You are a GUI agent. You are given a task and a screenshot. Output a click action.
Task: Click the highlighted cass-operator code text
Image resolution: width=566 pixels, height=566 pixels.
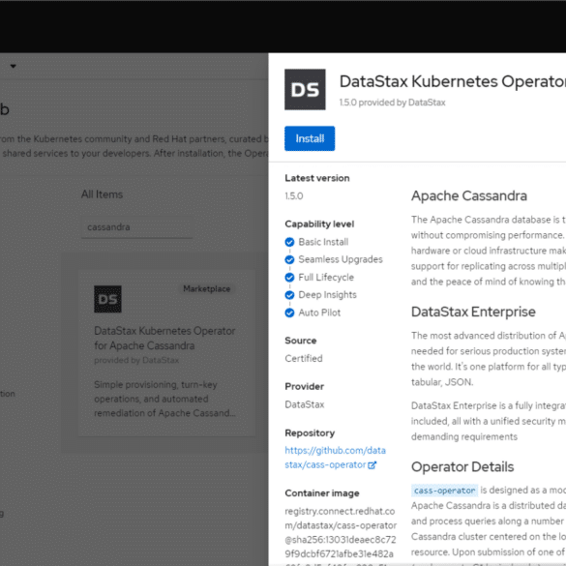[445, 491]
